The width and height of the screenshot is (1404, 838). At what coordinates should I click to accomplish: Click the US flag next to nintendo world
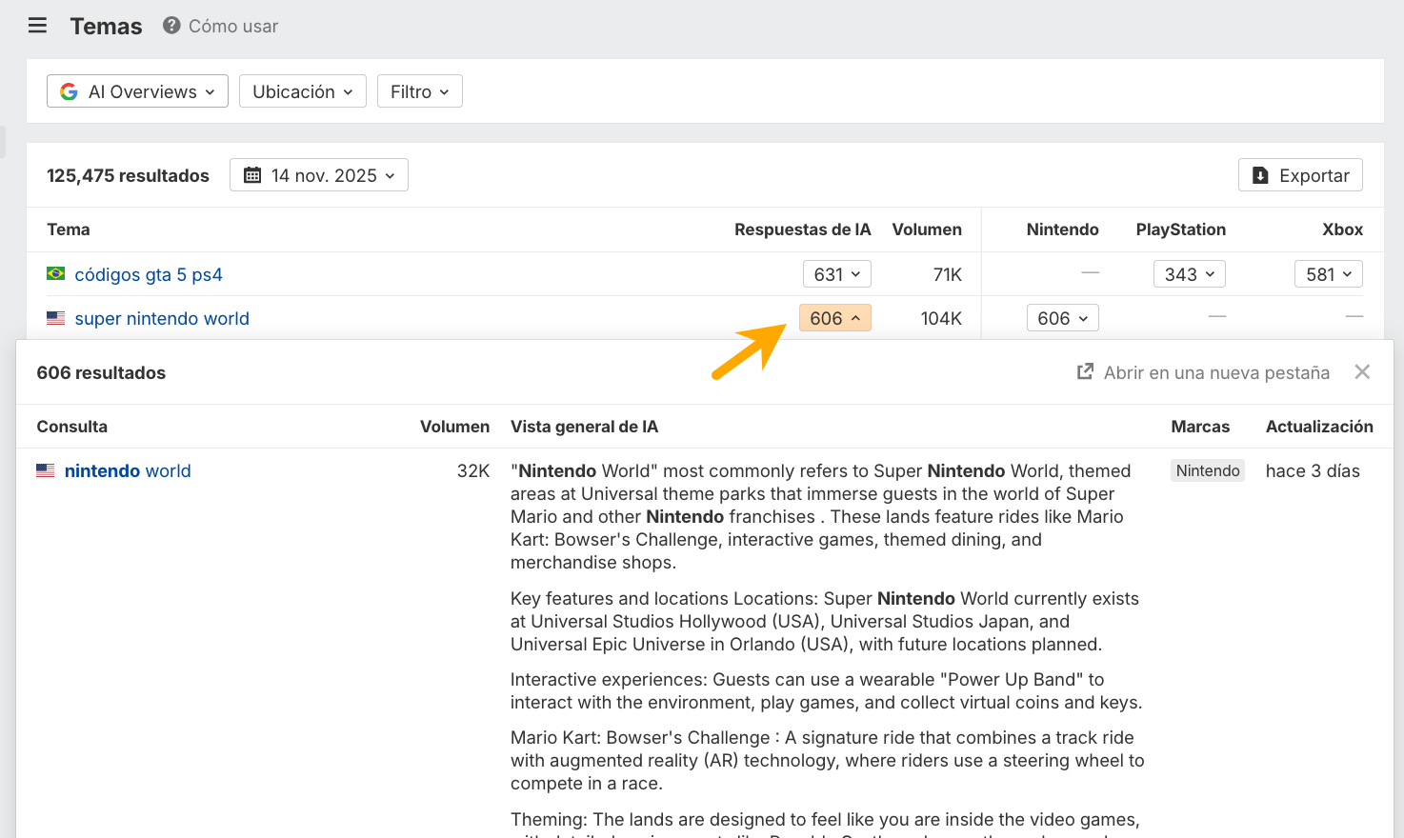(x=45, y=469)
